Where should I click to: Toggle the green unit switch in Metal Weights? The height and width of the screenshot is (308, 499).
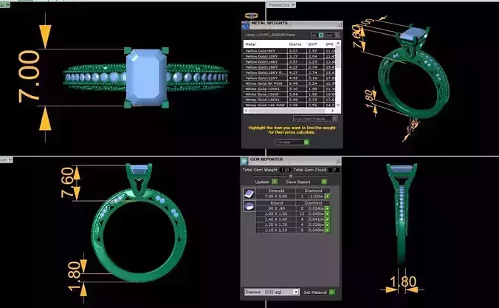coord(321,35)
